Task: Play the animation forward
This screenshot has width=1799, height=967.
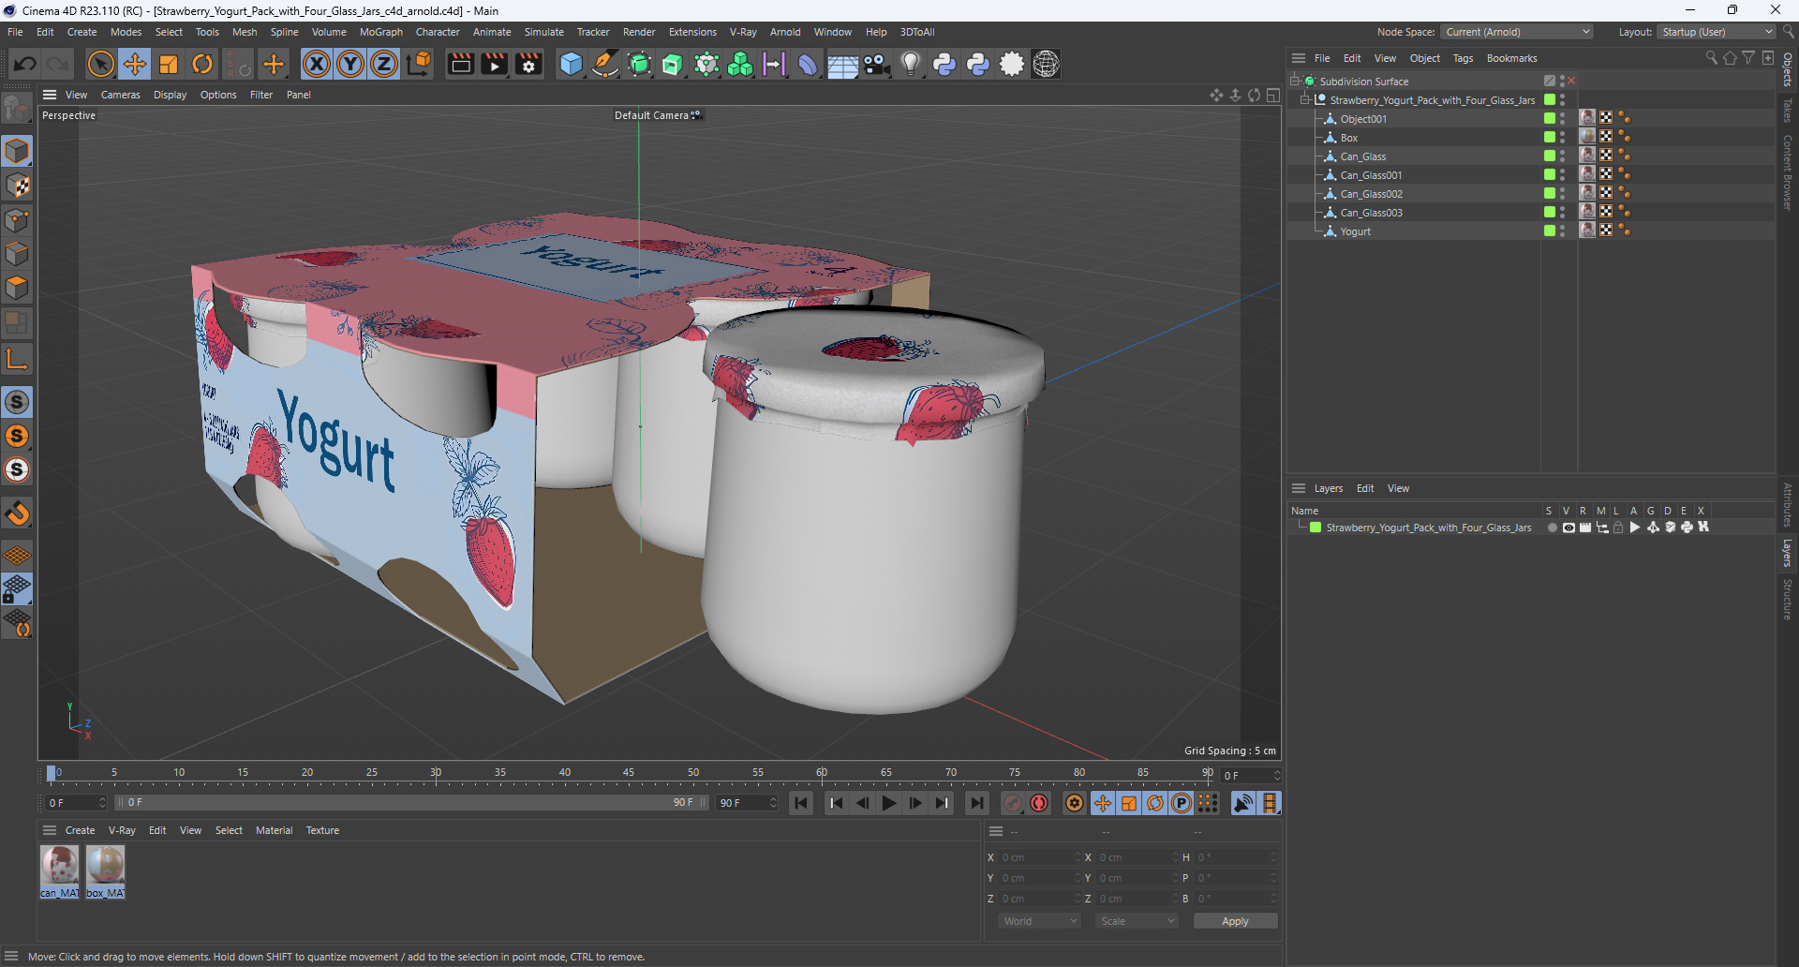Action: 889,803
